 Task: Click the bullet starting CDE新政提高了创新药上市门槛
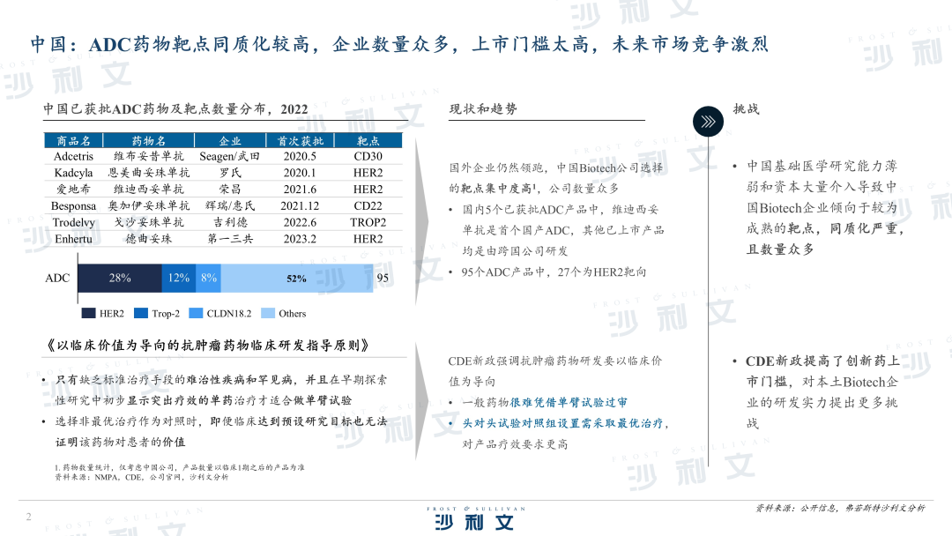coord(822,392)
